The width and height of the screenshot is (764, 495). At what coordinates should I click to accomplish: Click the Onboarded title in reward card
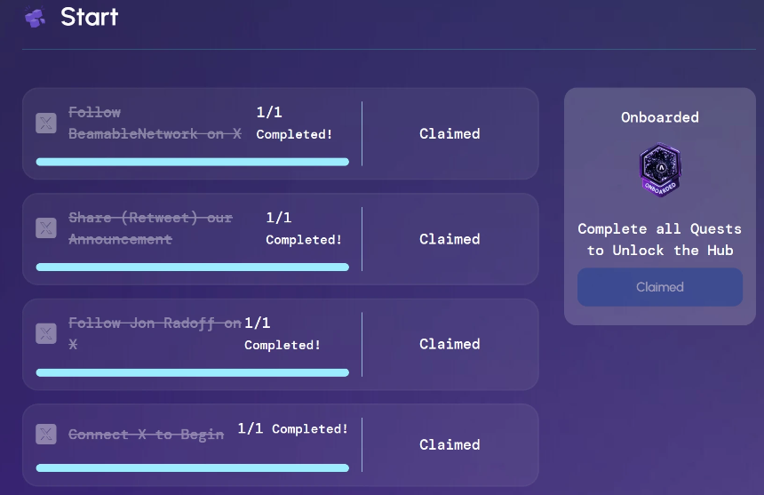click(x=660, y=117)
